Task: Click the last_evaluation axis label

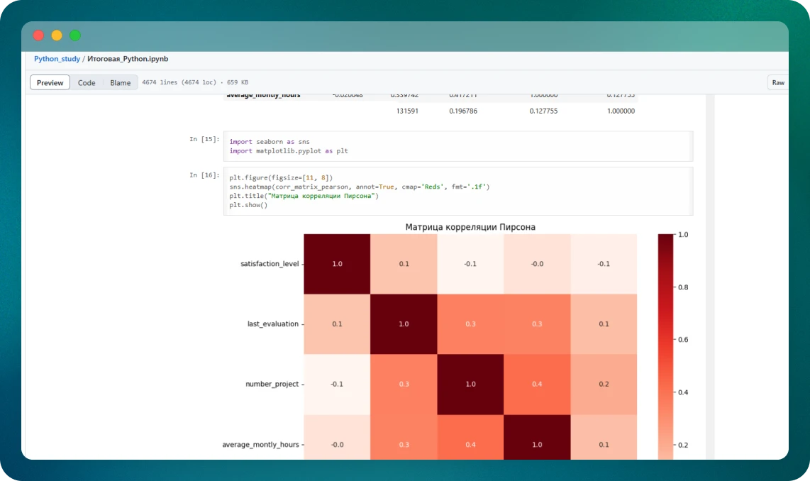Action: 272,324
